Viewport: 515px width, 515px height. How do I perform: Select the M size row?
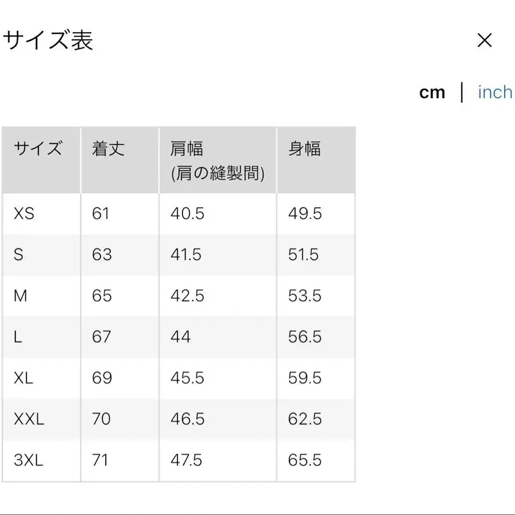click(x=21, y=296)
